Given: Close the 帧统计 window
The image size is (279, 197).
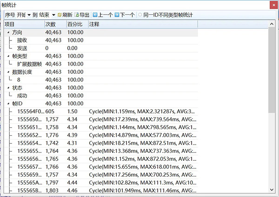Looking at the screenshot, I should coord(272,5).
